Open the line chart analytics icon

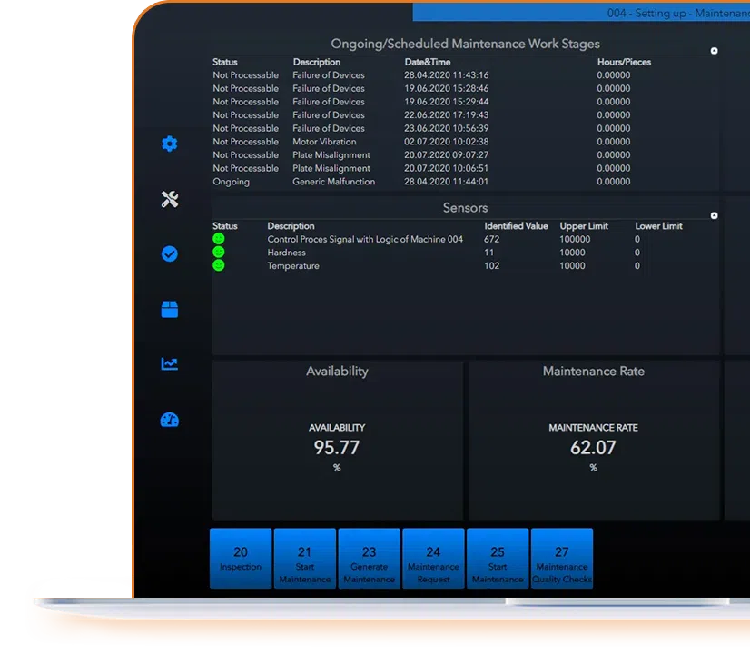click(169, 364)
